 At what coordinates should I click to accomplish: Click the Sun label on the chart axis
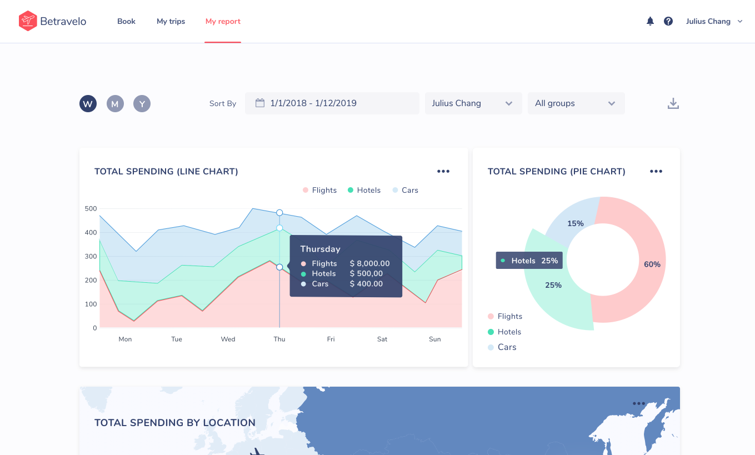pyautogui.click(x=435, y=339)
